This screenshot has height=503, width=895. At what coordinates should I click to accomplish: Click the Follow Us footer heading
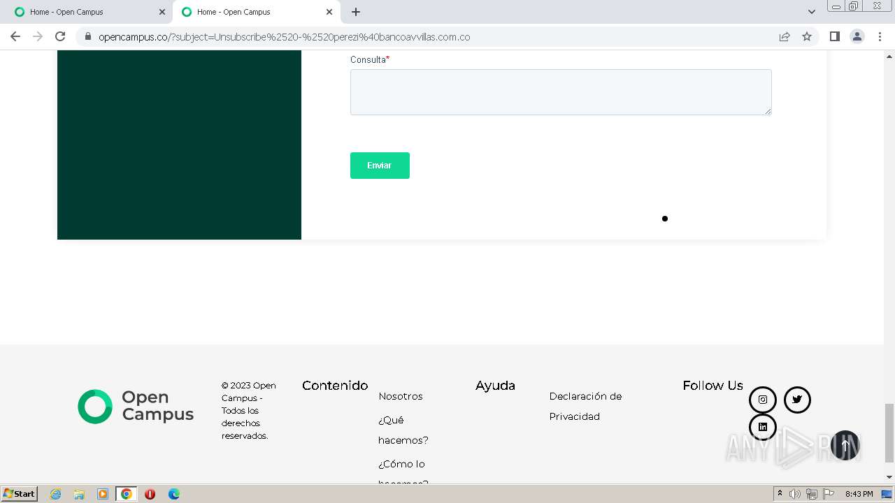[x=713, y=386]
